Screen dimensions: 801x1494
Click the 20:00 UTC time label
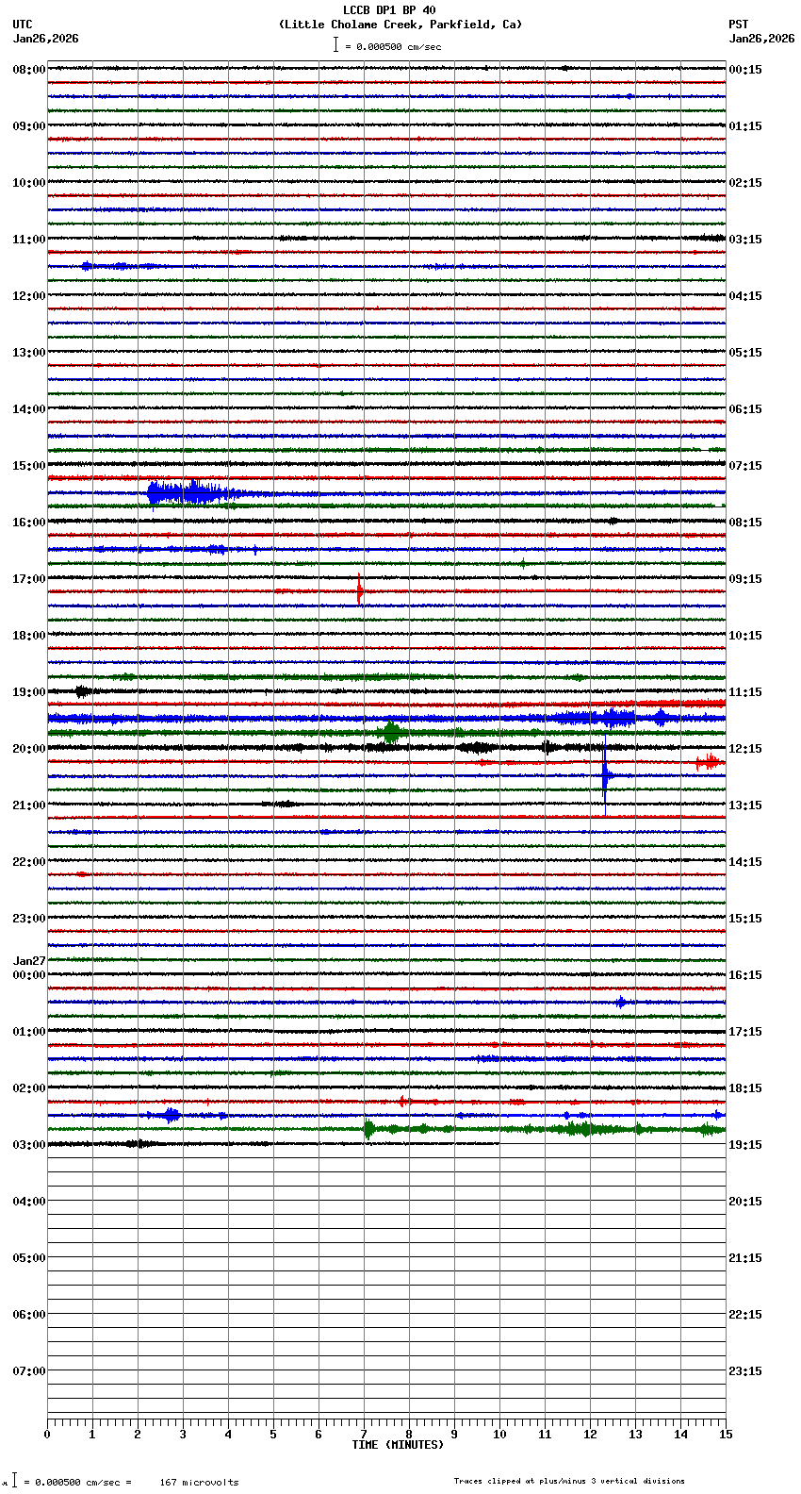click(29, 749)
